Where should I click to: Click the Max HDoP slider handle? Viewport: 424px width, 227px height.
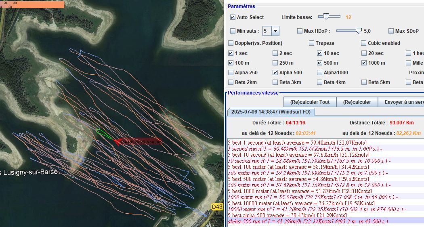(359, 31)
